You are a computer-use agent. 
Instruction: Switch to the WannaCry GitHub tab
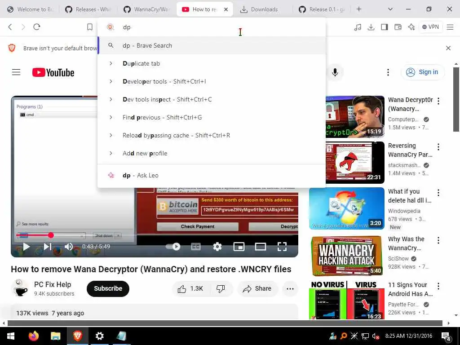(x=147, y=9)
